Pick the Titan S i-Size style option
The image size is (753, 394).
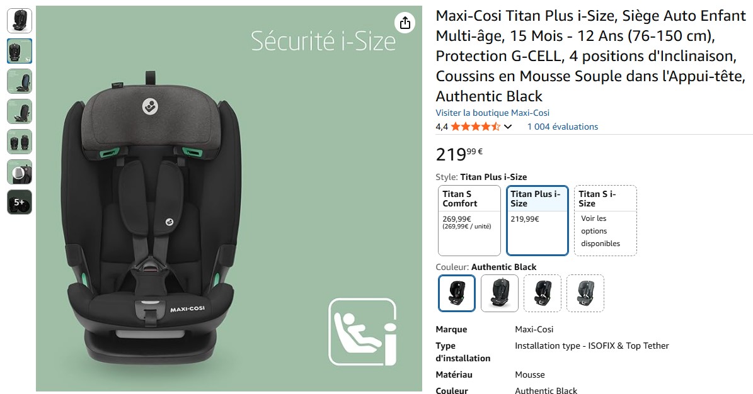click(605, 220)
